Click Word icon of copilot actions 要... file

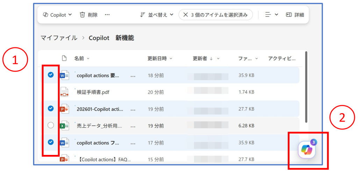click(x=65, y=75)
